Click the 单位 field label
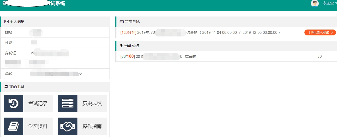Image resolution: width=337 pixels, height=137 pixels. (x=9, y=74)
